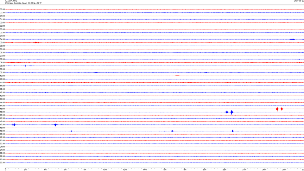304x171 pixels.
Task: Select the 05:00 trace time label
Action: [2, 43]
